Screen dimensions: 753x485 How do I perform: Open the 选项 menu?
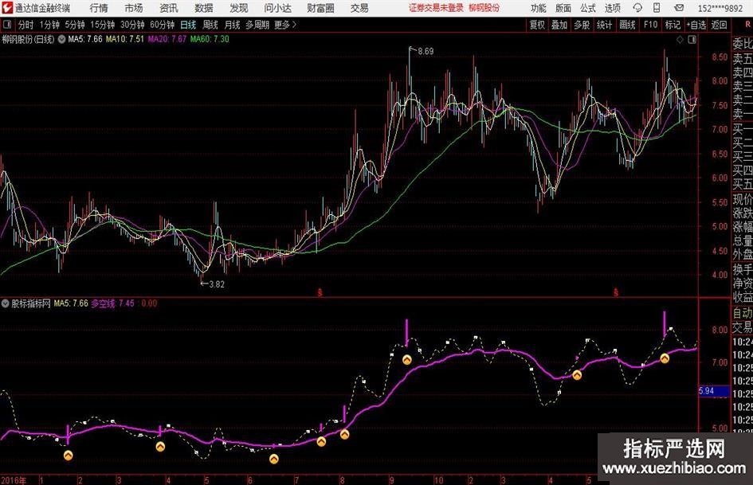612,8
